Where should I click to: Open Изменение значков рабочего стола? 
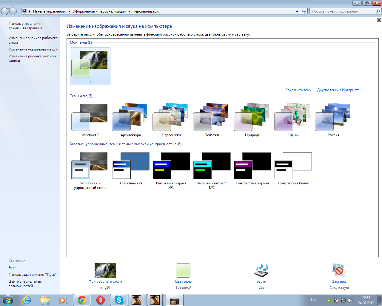[x=33, y=40]
